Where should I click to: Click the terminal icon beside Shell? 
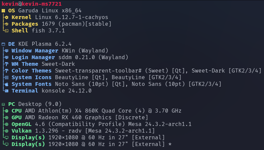[x=7, y=31]
